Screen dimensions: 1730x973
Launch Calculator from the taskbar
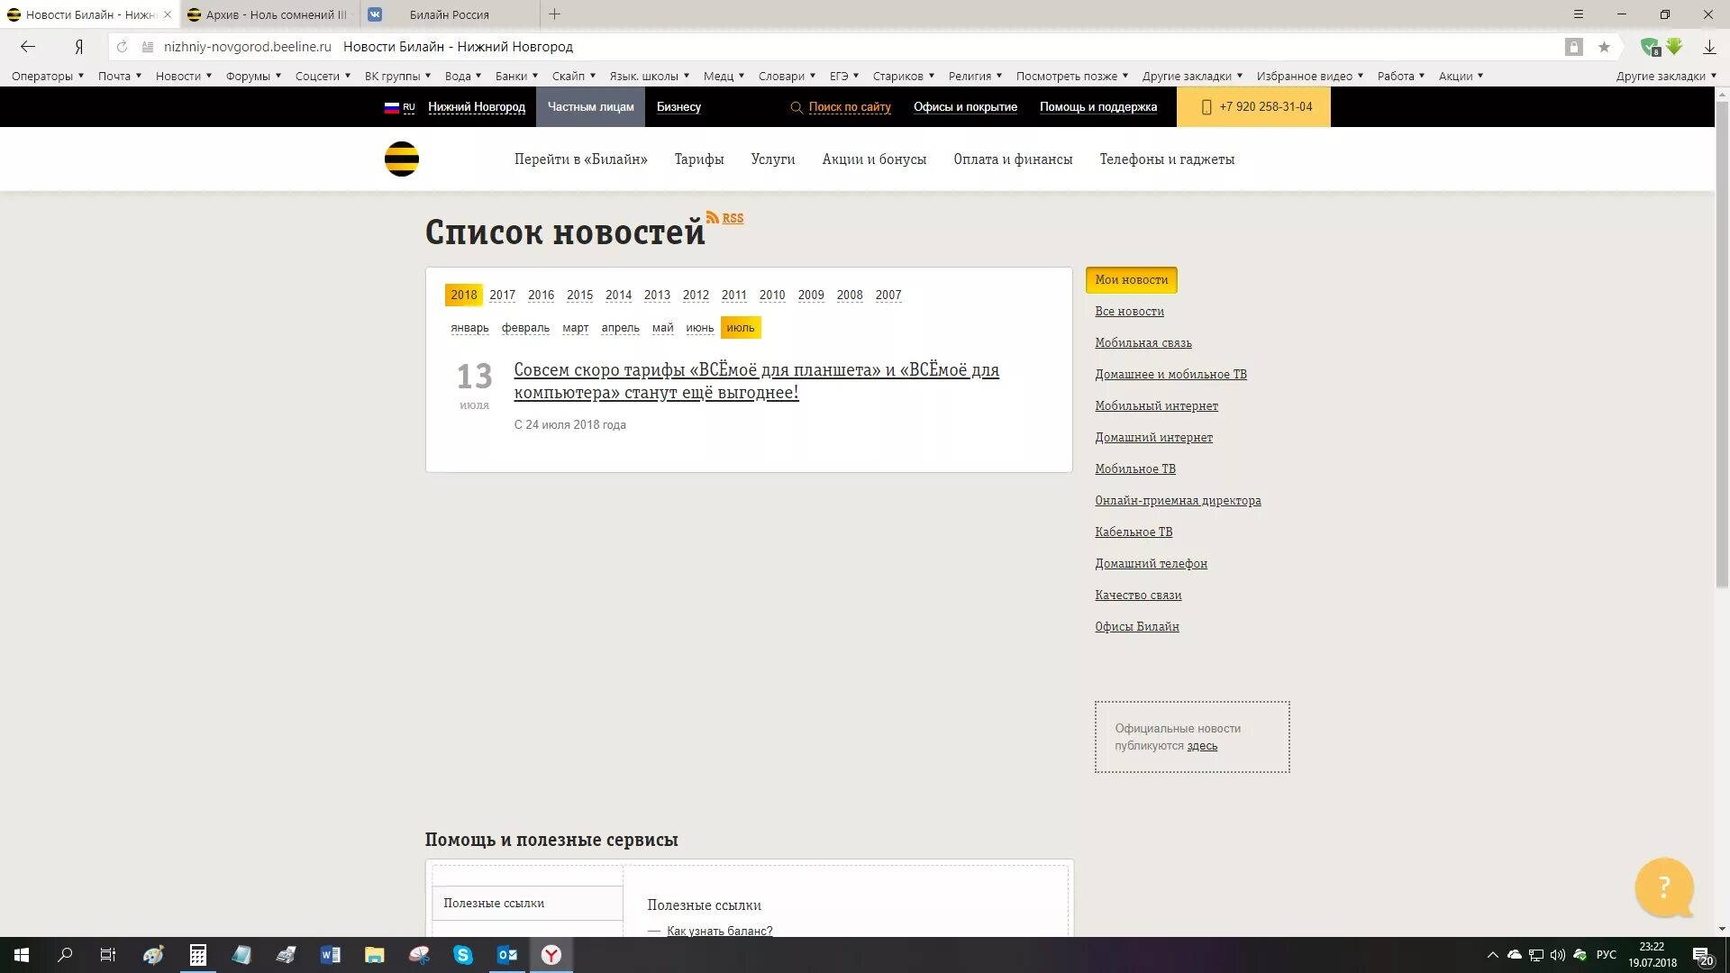[x=197, y=955]
